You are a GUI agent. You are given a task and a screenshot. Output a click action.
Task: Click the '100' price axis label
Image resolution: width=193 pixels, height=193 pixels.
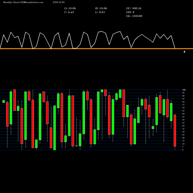184,90
